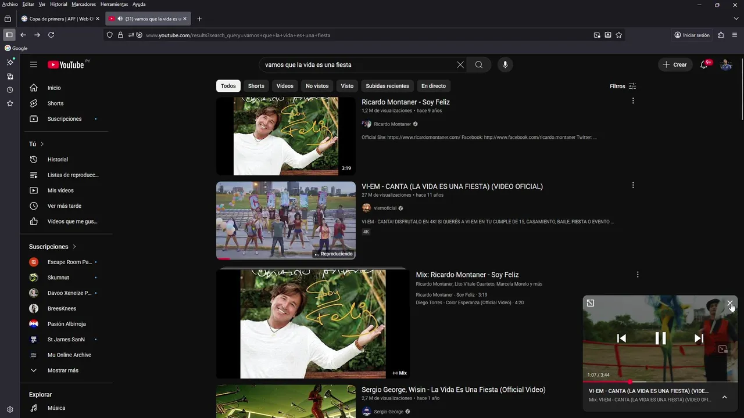Open options for VI-EM - CANTA result
The width and height of the screenshot is (744, 418).
(x=633, y=185)
